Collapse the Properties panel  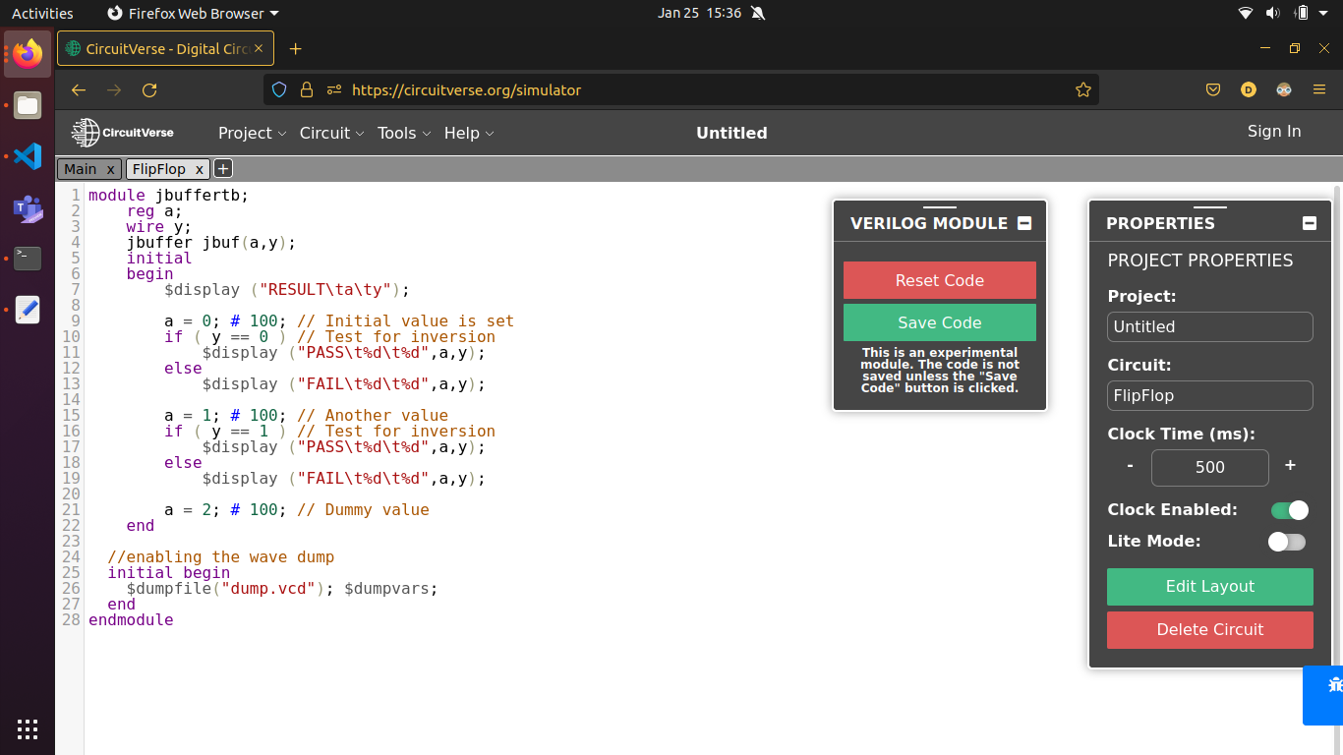(1309, 223)
